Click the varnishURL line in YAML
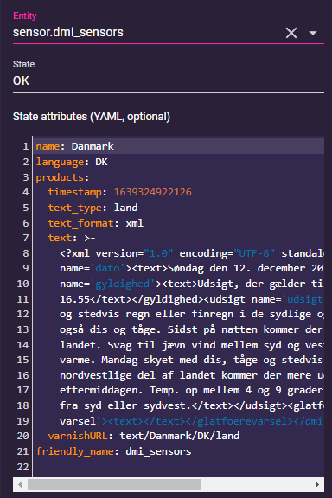Viewport: 332px width, 498px height. 179,436
